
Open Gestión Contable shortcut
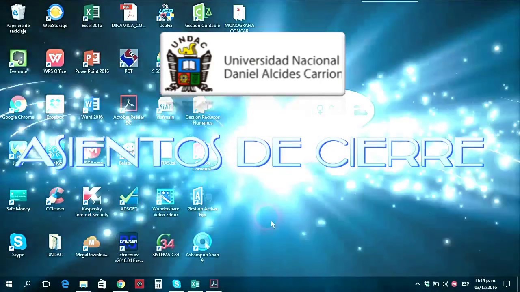click(x=202, y=16)
